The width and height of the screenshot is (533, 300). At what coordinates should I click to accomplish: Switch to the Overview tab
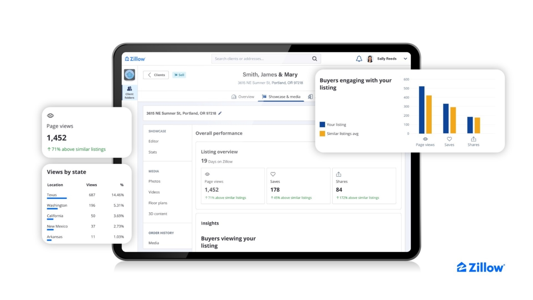pyautogui.click(x=243, y=96)
